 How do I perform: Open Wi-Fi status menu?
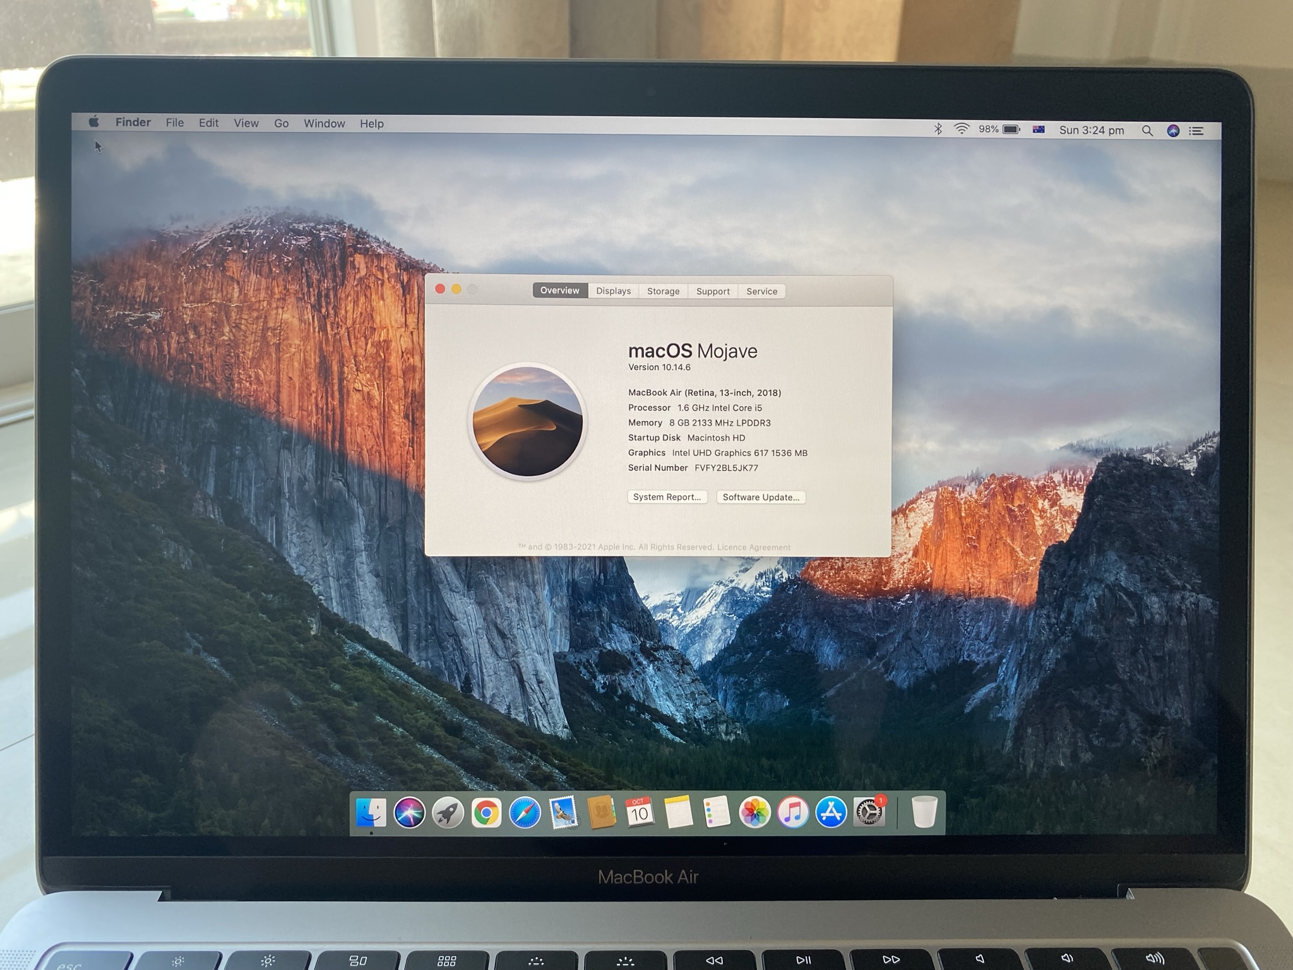pos(962,129)
